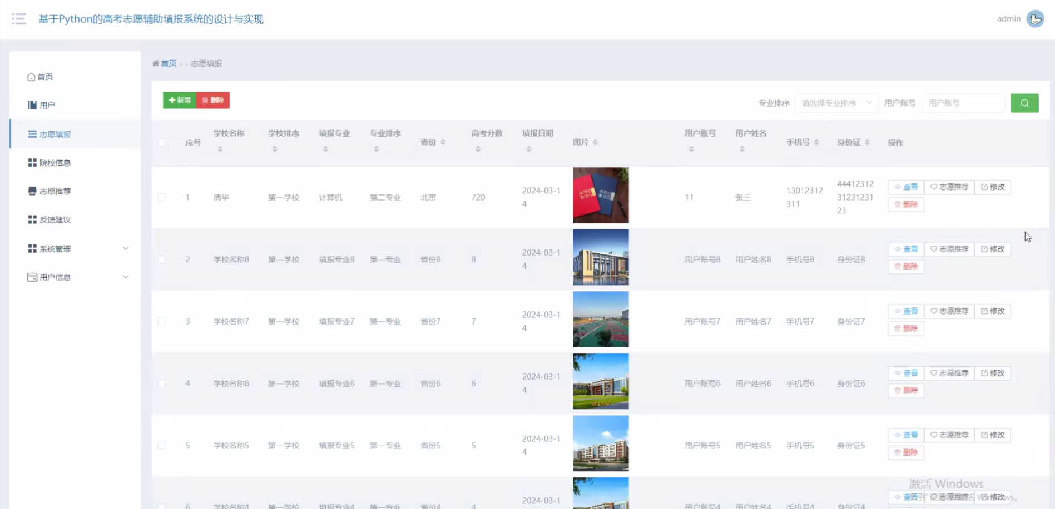Screen dimensions: 1055x509
Task: Click 修改 for the 学校名称5 row
Action: (992, 435)
